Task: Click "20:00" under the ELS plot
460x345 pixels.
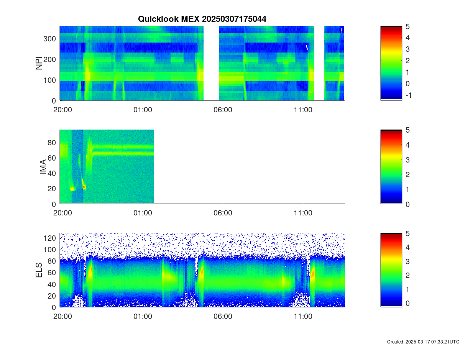Action: pyautogui.click(x=63, y=316)
